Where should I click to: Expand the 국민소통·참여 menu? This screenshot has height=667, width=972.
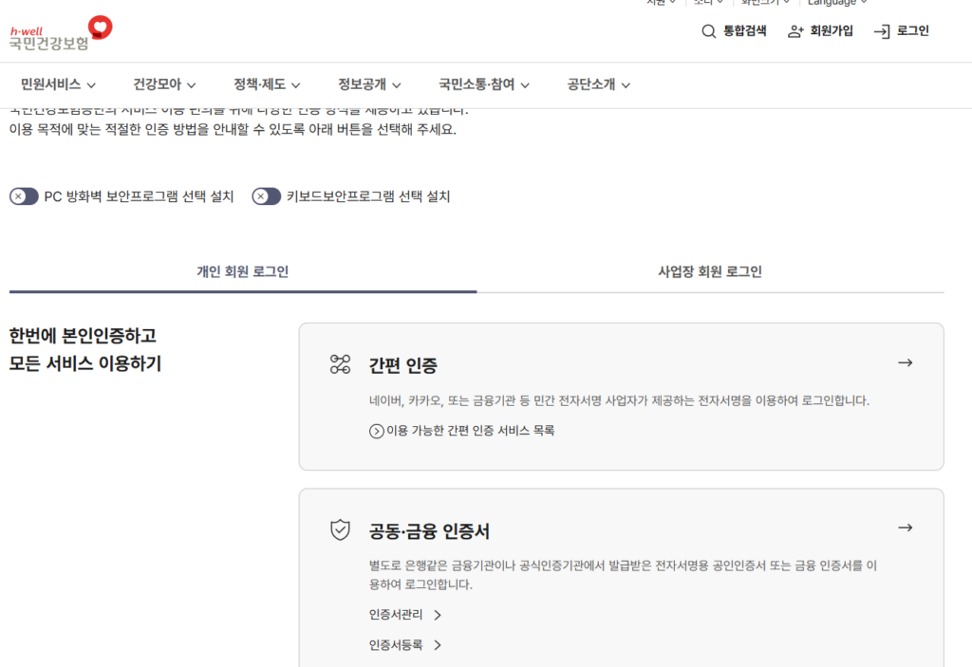[x=484, y=84]
